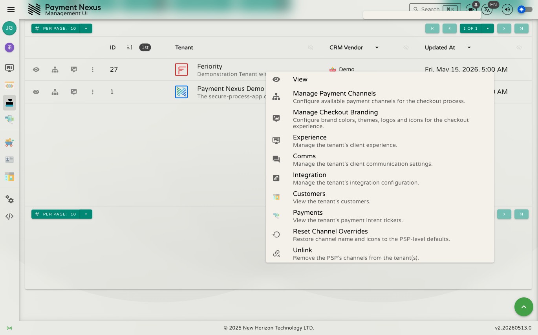Choose Comms from the context menu

pos(380,159)
